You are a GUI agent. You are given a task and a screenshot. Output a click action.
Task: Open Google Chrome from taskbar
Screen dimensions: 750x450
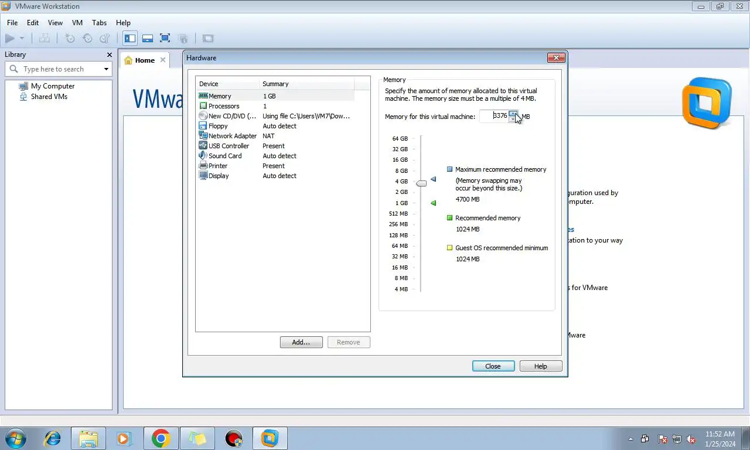[161, 438]
